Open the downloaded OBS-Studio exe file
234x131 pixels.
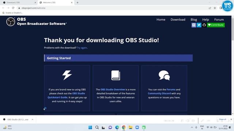(x=16, y=119)
